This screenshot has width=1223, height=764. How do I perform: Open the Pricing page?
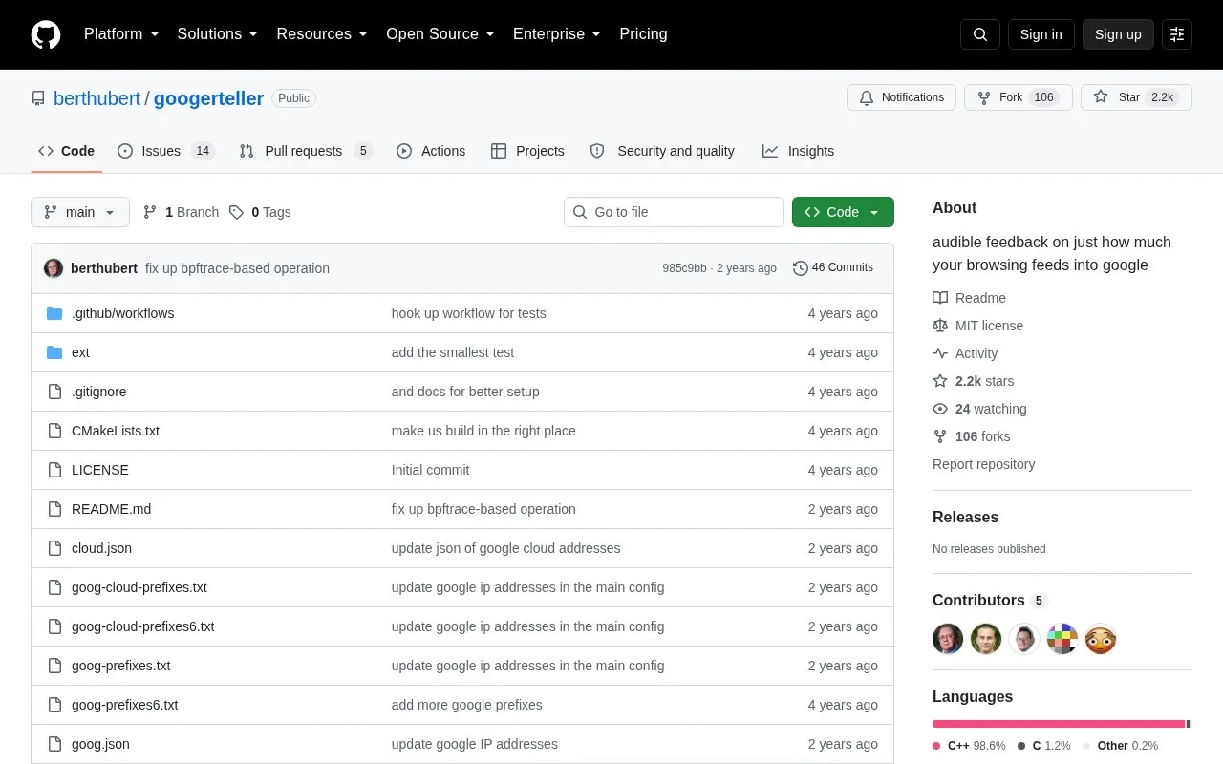point(643,34)
